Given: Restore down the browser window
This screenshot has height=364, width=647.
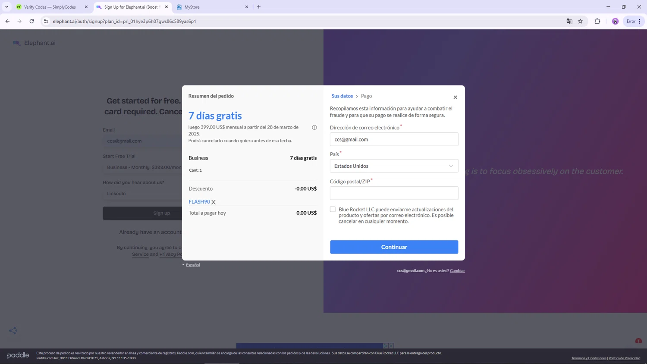Looking at the screenshot, I should coord(624,7).
